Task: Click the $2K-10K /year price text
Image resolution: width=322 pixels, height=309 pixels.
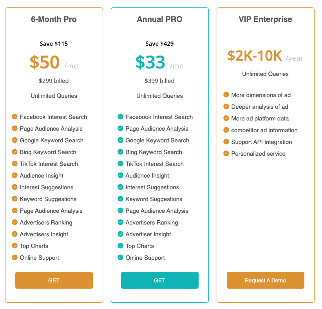Action: point(265,56)
